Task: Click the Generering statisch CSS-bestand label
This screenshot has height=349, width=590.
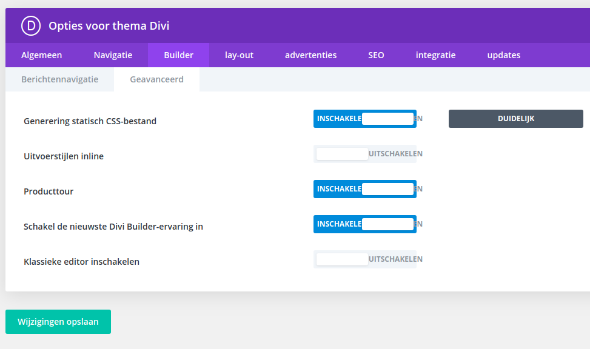Action: (90, 121)
